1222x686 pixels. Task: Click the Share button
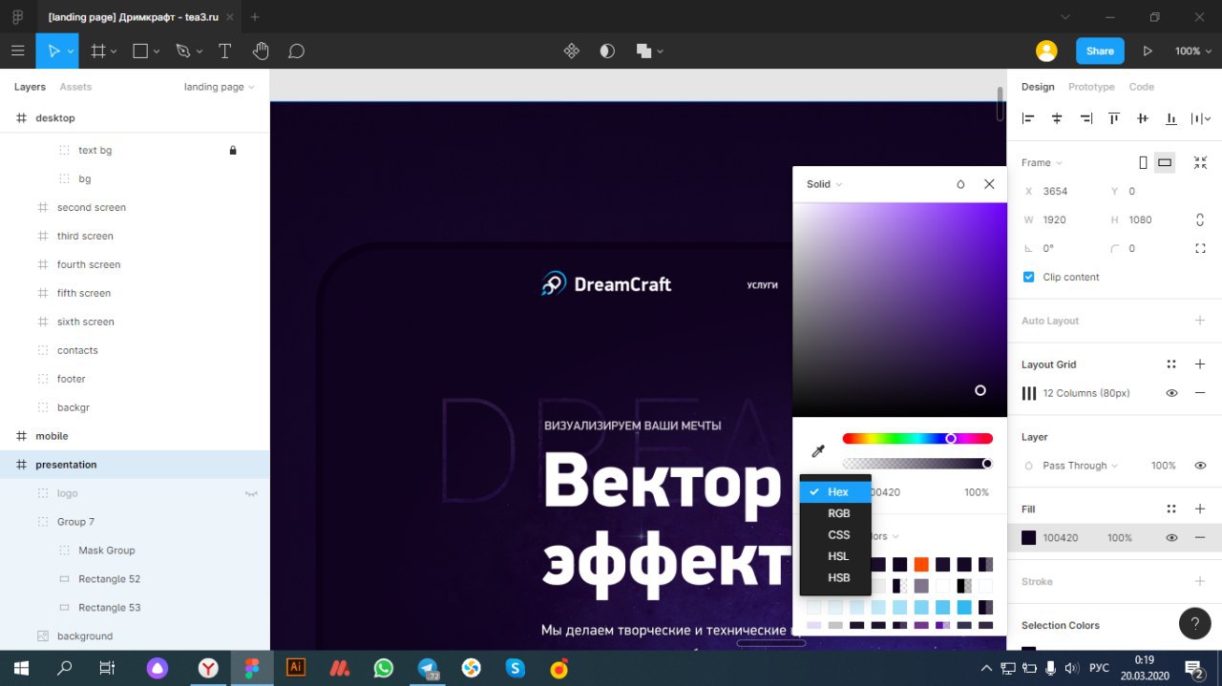(x=1100, y=51)
